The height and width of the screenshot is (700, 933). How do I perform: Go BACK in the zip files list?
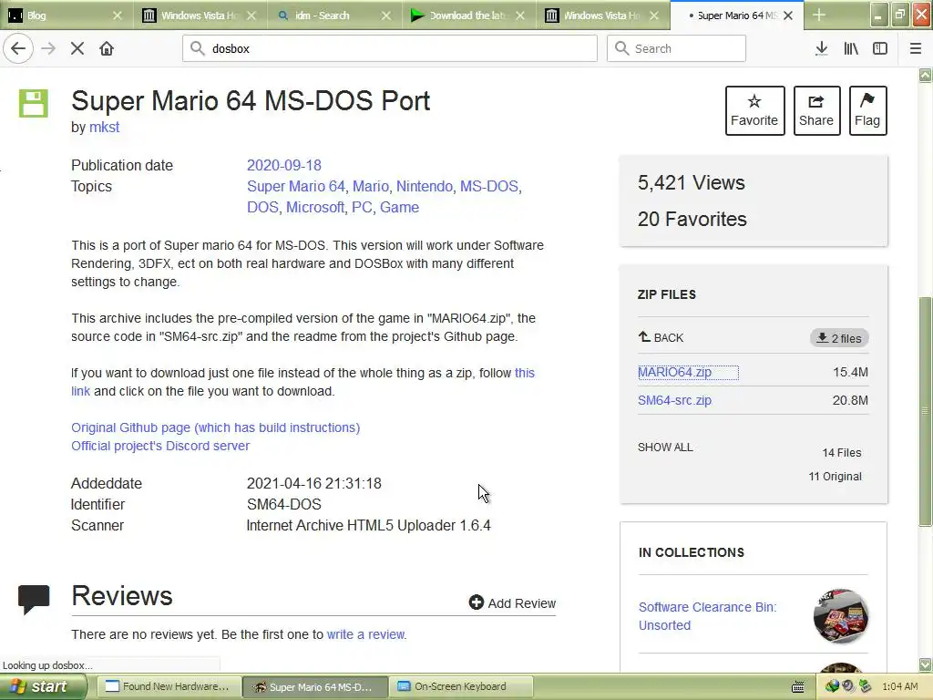661,337
